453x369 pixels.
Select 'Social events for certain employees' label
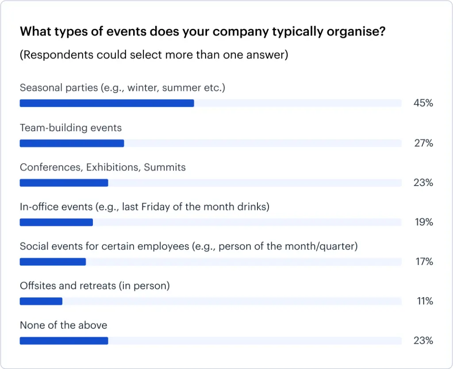pyautogui.click(x=188, y=246)
